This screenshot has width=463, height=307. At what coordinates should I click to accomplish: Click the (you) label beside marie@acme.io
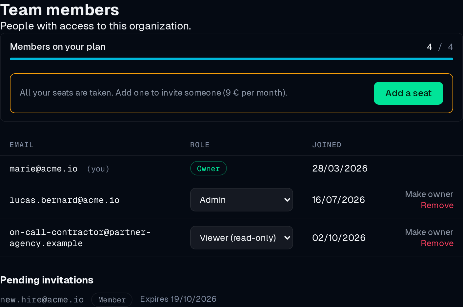98,169
